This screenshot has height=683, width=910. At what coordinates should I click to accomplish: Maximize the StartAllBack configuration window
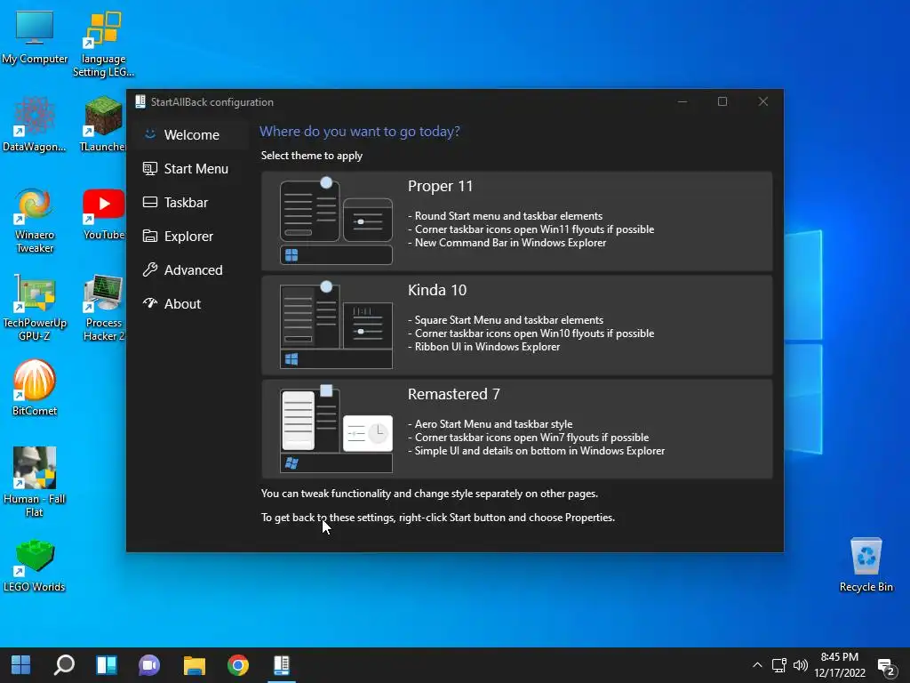[722, 101]
